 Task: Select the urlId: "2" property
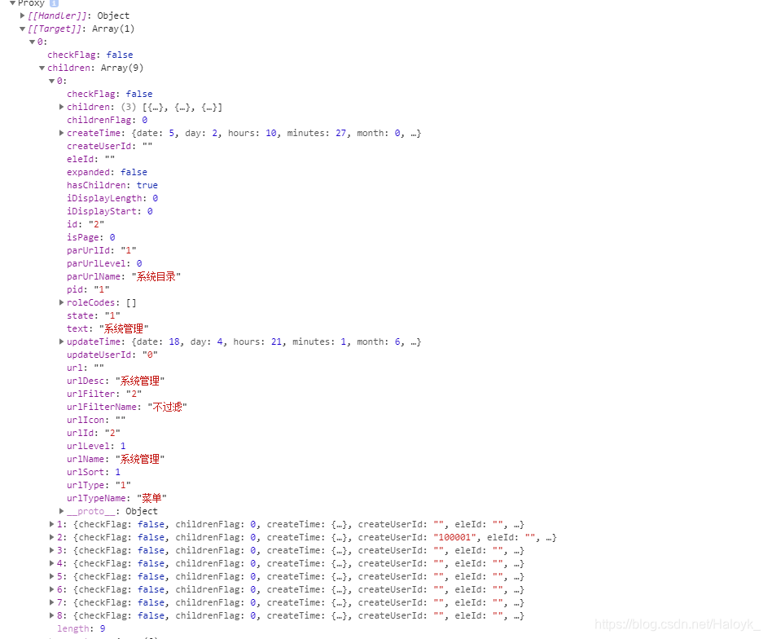click(94, 433)
